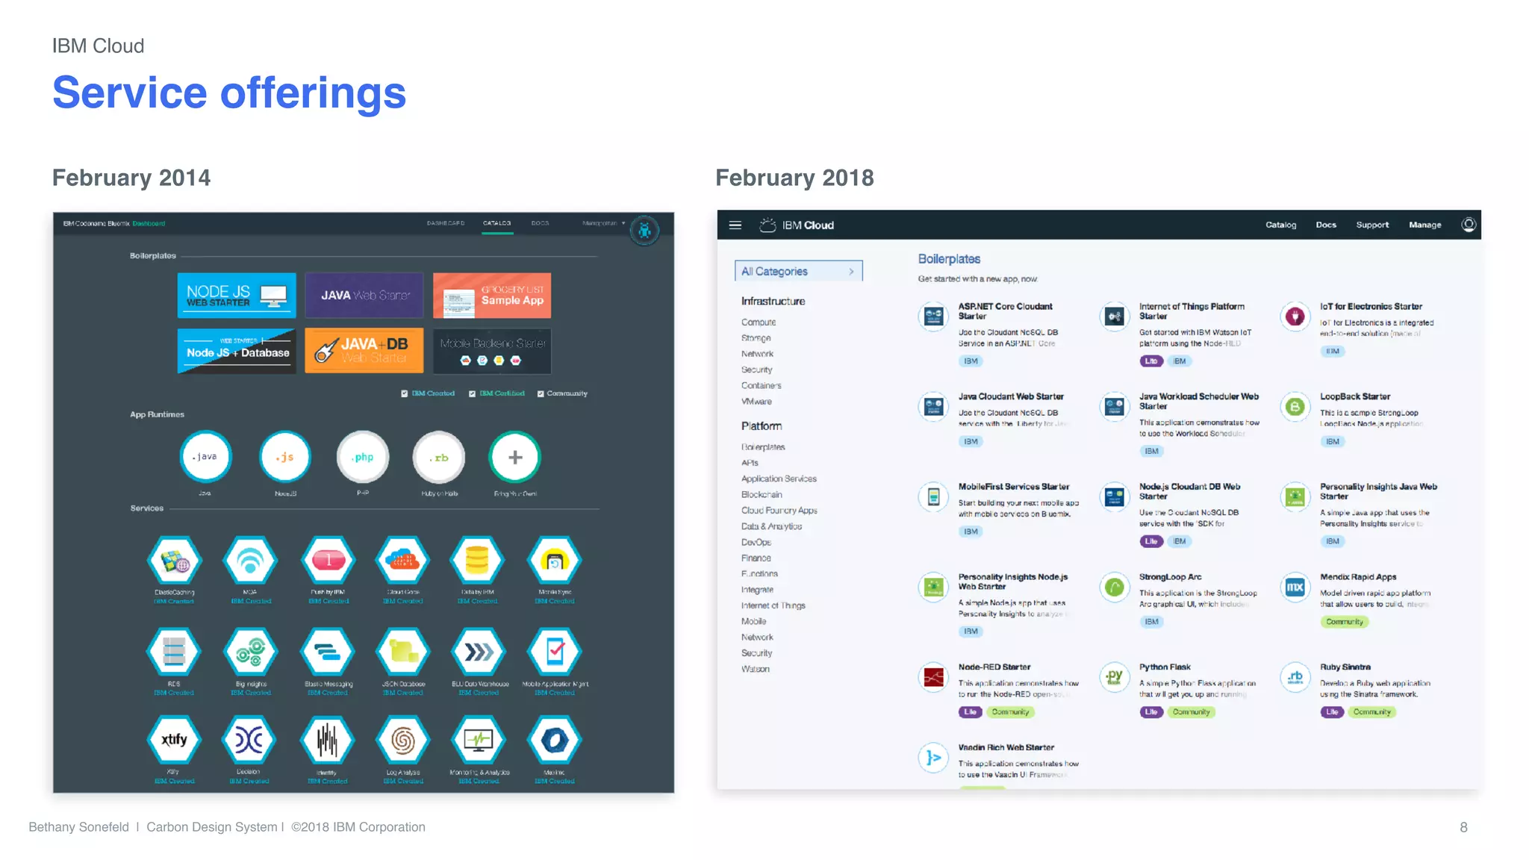This screenshot has width=1529, height=860.
Task: Choose the Ruby on Rails .rb runtime
Action: (x=439, y=457)
